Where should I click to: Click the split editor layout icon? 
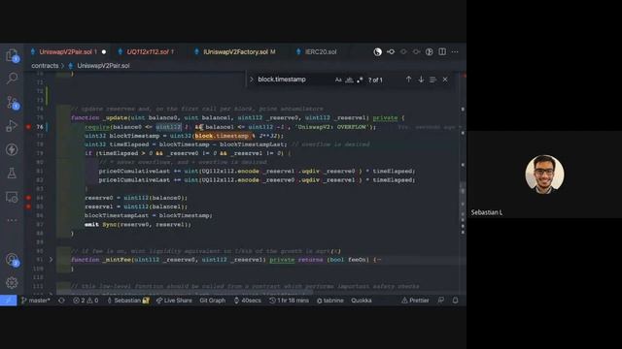pos(442,51)
